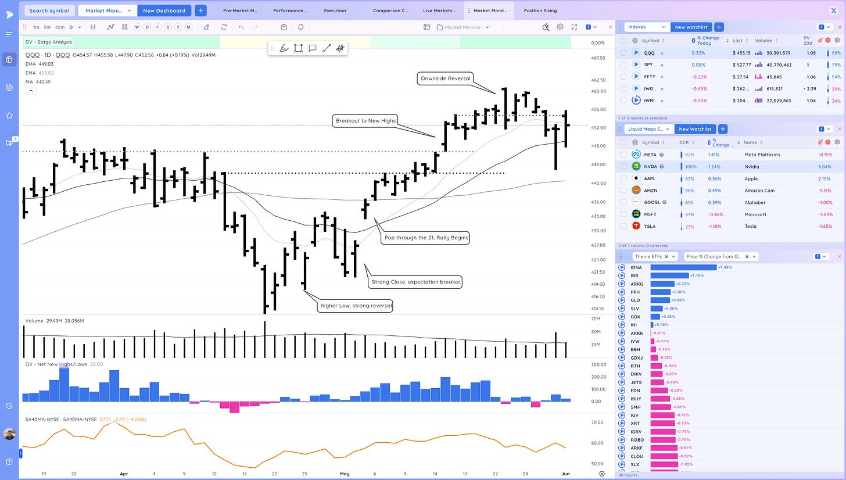Screen dimensions: 846x480
Task: Remove the Theme ETFs filter with its X
Action: pos(666,256)
